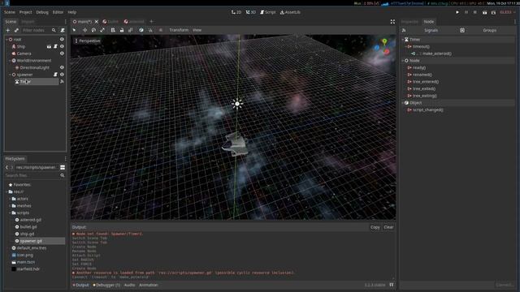Select the timeout() signal

[x=421, y=47]
